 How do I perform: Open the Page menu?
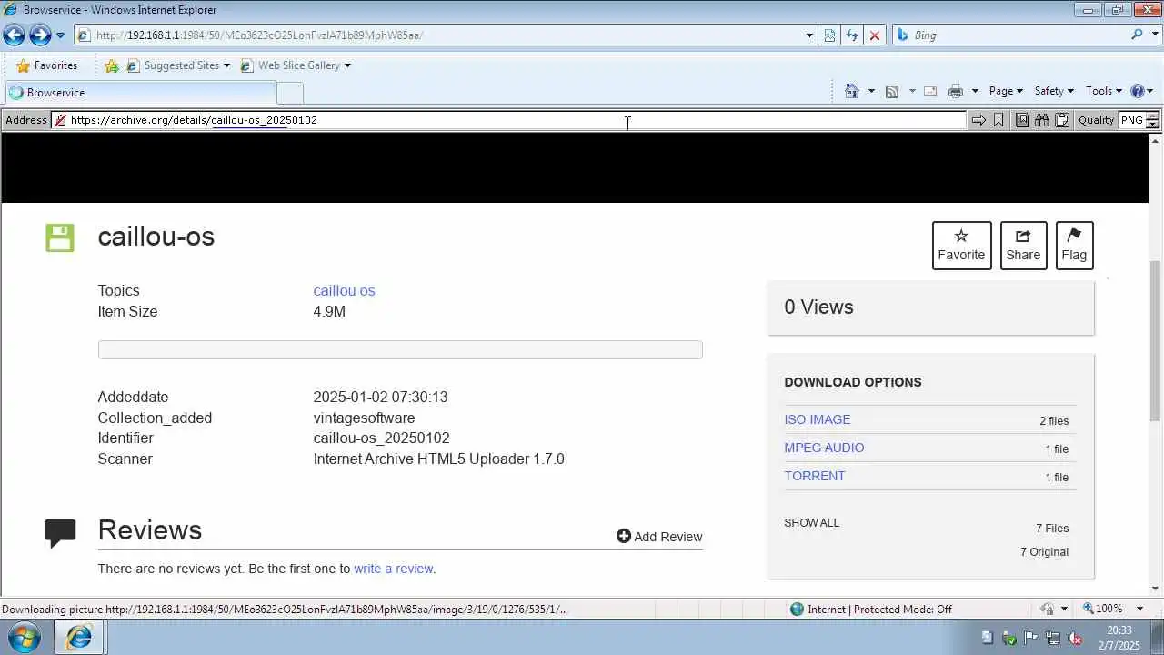click(x=1006, y=91)
